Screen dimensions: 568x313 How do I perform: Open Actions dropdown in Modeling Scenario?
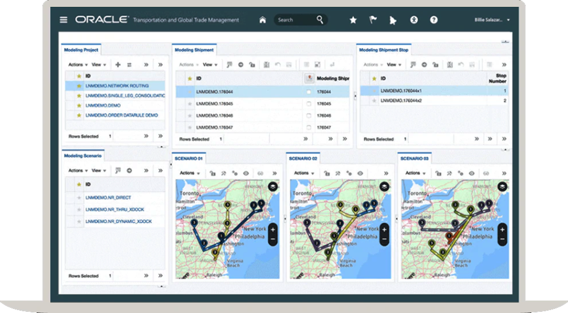click(78, 171)
